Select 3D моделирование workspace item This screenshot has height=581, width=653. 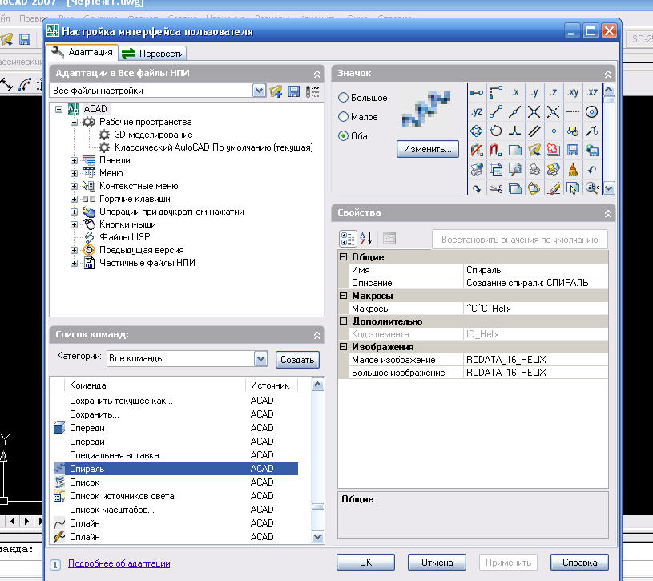point(153,135)
